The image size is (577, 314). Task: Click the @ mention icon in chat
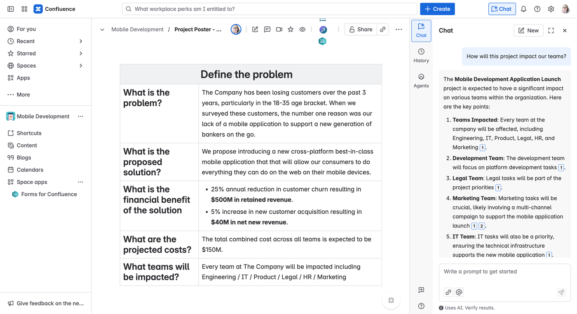point(459,292)
